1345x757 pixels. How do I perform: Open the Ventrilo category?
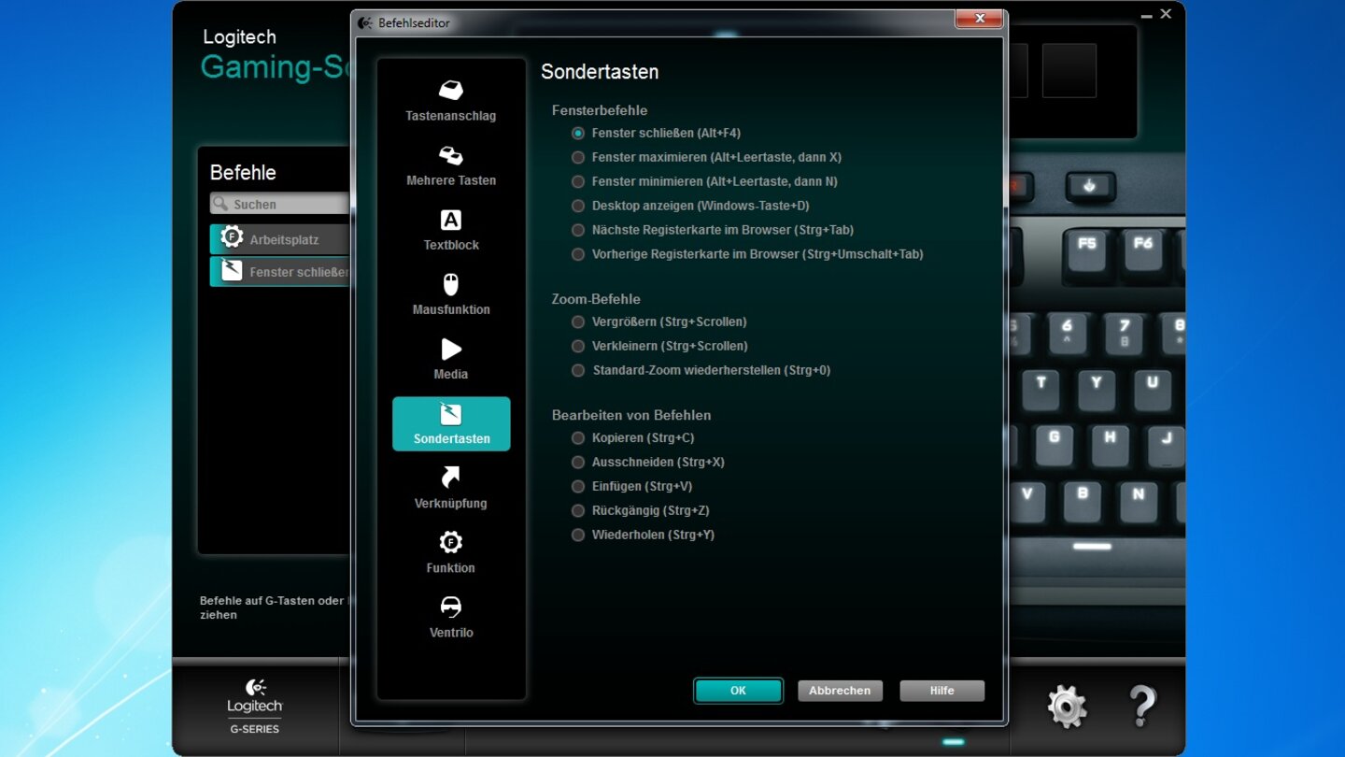pyautogui.click(x=451, y=618)
